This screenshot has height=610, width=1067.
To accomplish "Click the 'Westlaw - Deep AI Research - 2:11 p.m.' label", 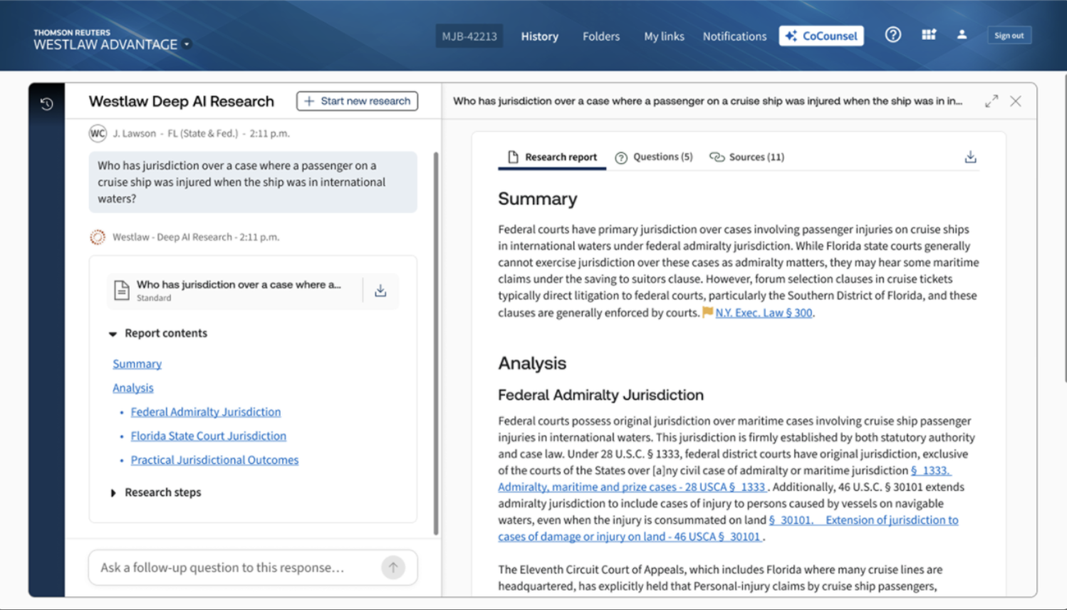I will pos(196,237).
